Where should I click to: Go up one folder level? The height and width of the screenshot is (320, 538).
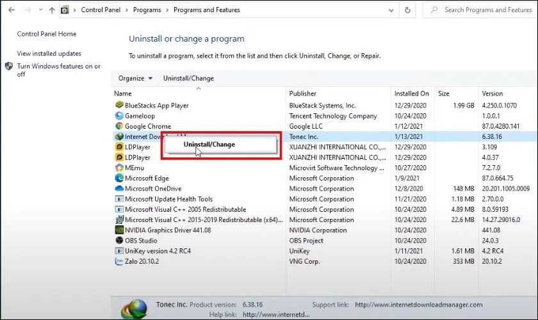tap(52, 10)
